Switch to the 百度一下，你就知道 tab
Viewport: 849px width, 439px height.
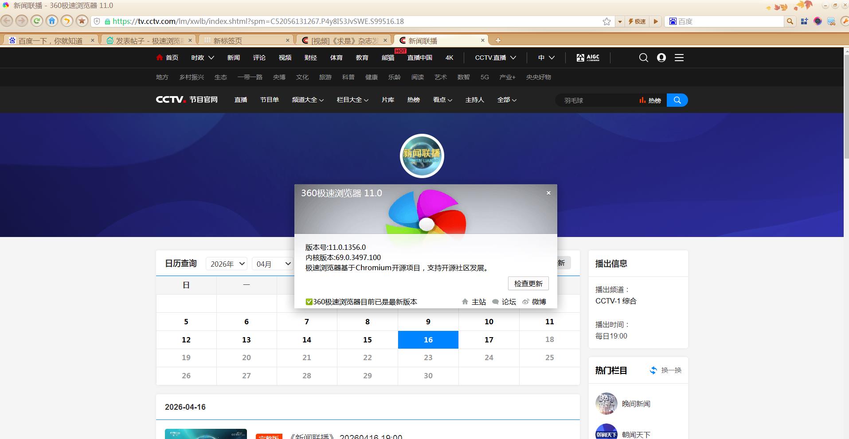pos(50,40)
